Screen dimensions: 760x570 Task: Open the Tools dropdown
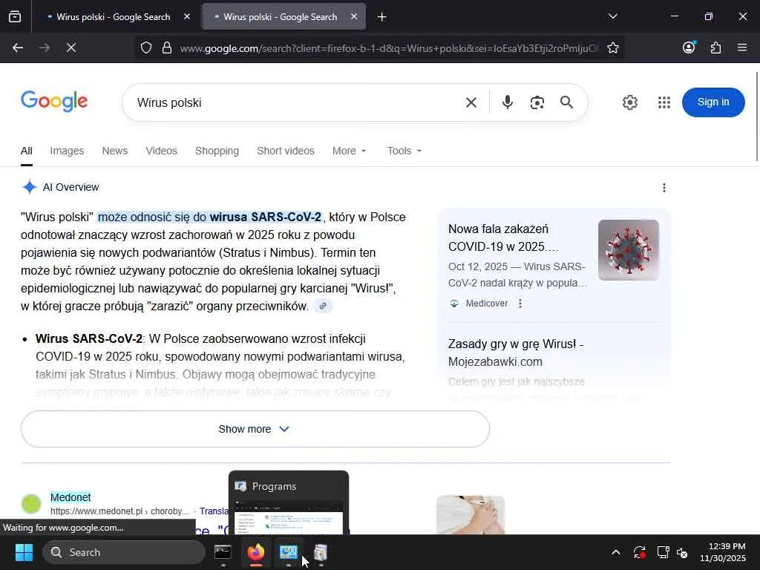pyautogui.click(x=404, y=151)
